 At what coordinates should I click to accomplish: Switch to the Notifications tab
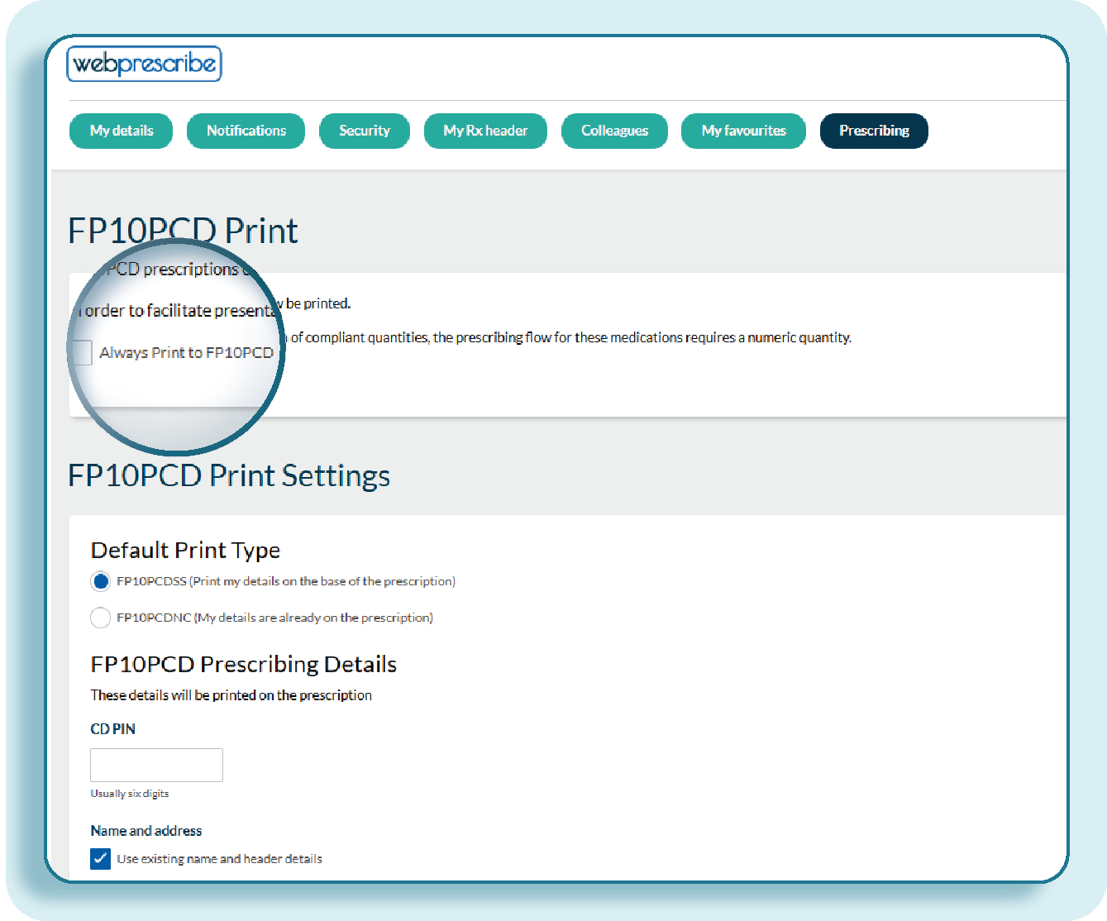pos(246,131)
